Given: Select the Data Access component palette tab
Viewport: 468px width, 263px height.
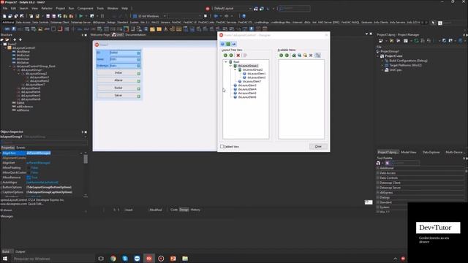Looking at the screenshot, I should coord(23,23).
